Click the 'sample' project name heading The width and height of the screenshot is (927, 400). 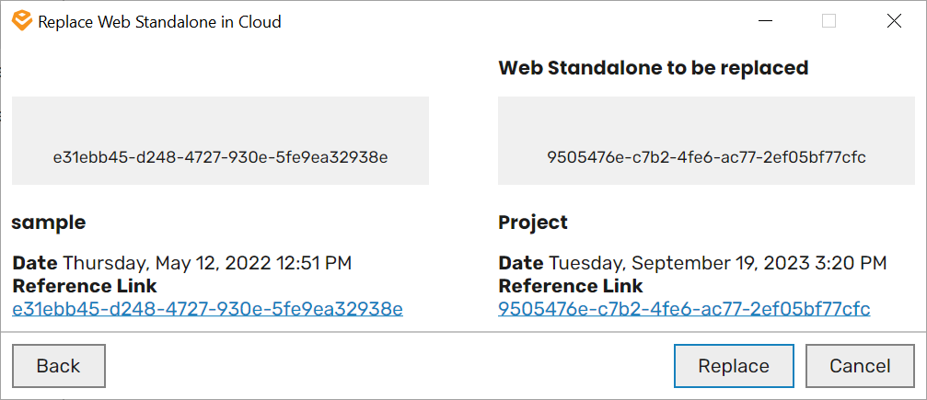click(49, 223)
